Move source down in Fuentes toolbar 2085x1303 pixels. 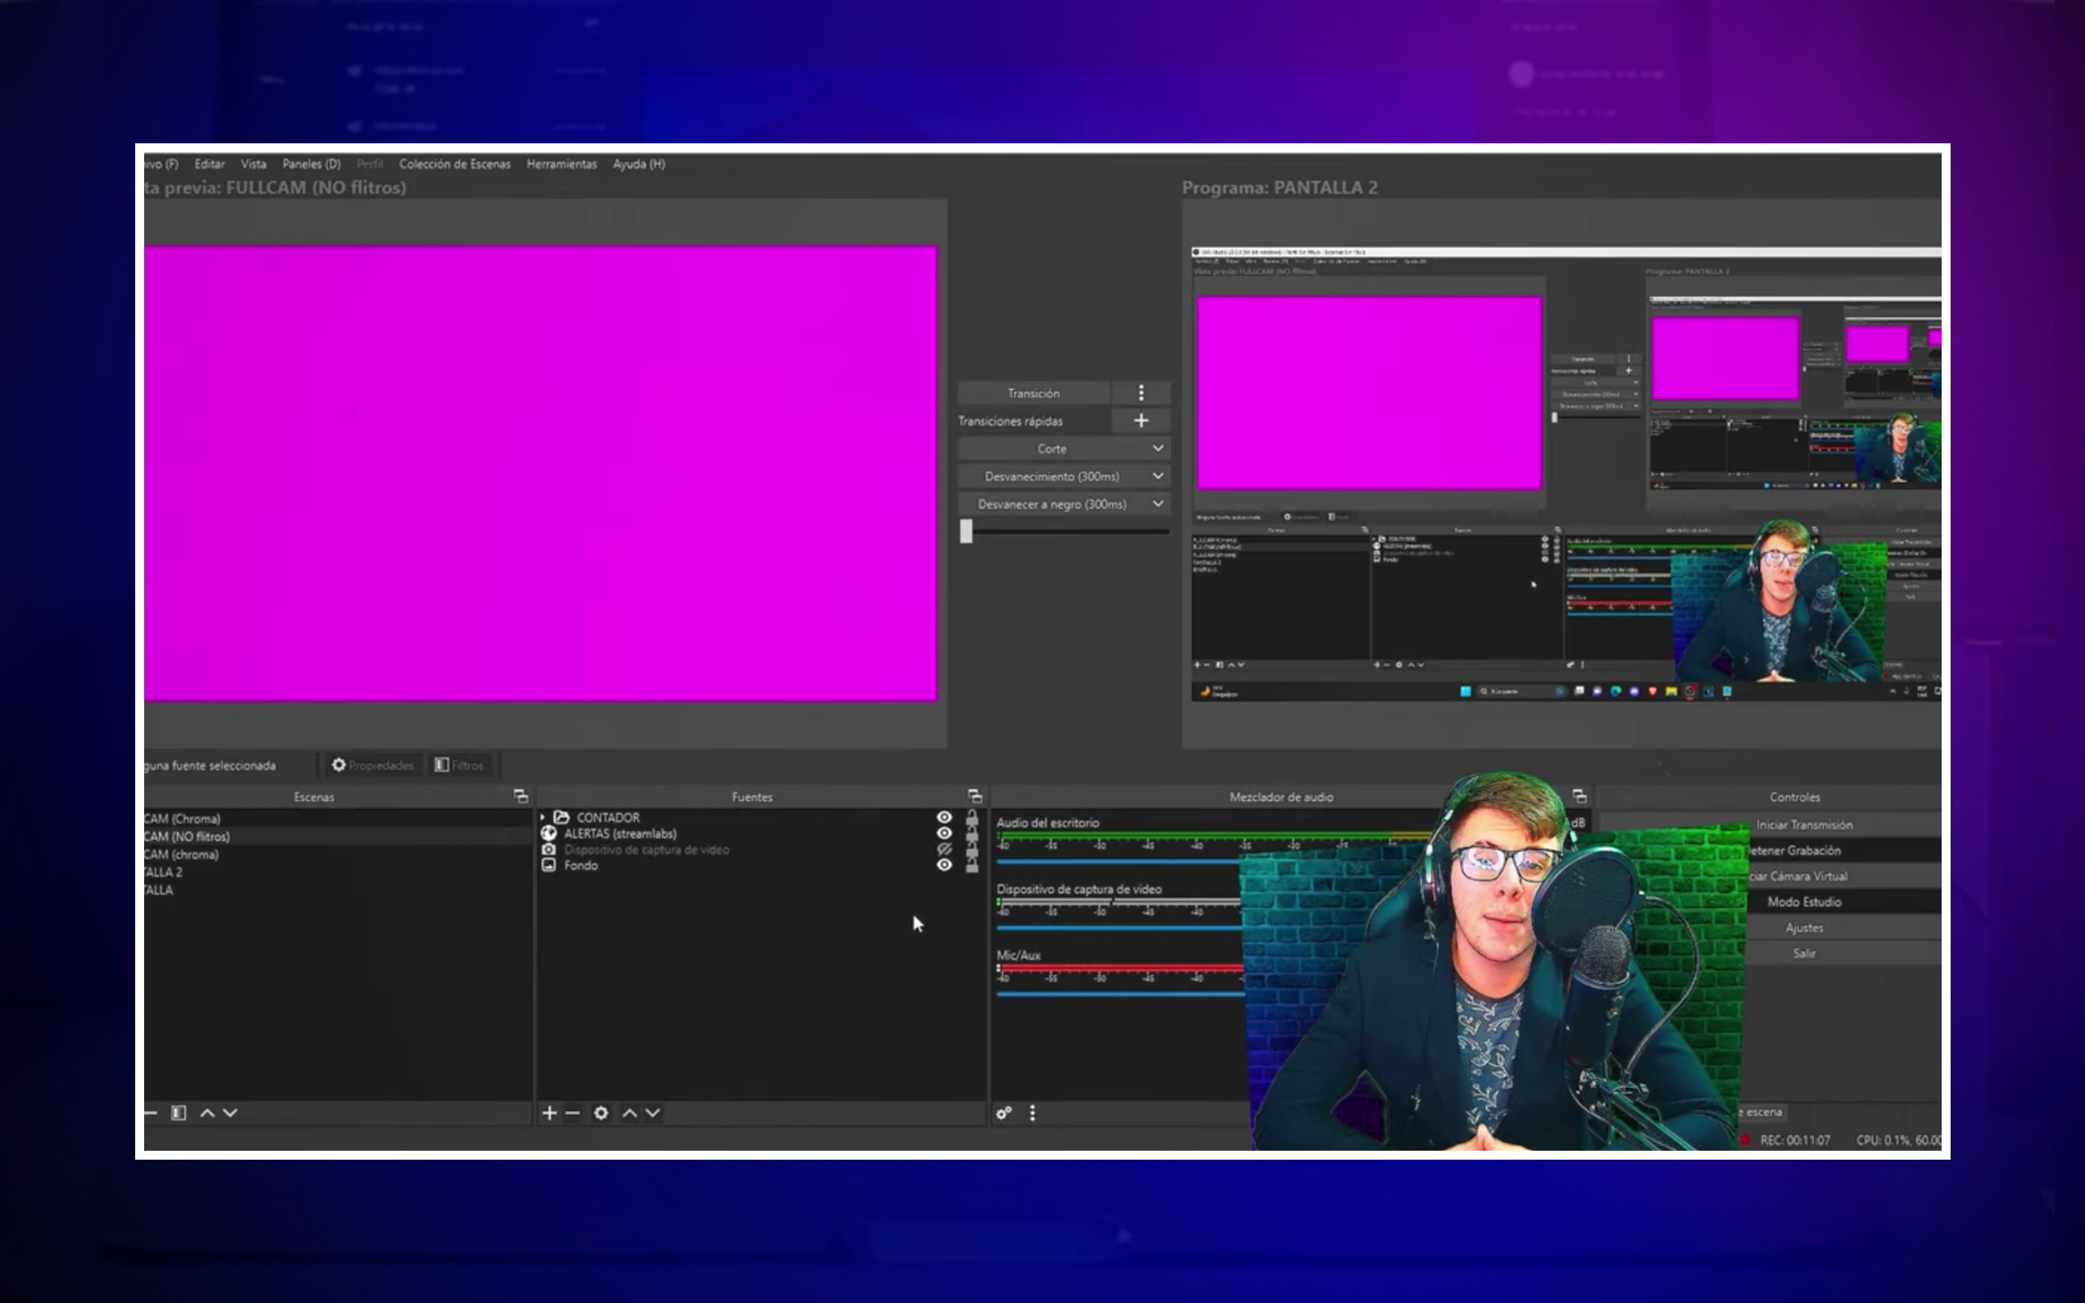pyautogui.click(x=653, y=1112)
